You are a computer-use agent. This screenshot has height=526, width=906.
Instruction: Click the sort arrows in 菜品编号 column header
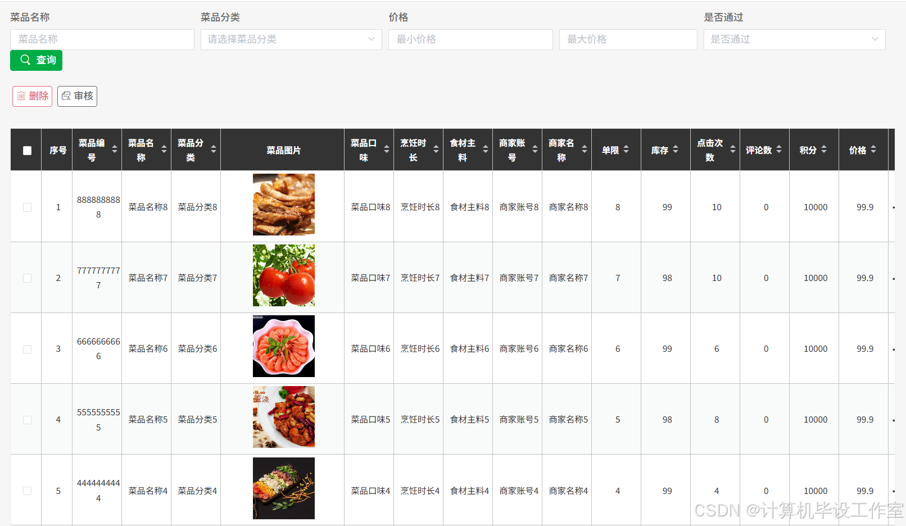pos(115,149)
